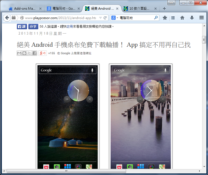Image resolution: width=208 pixels, height=175 pixels.
Task: Reload the page with refresh icon
Action: click(105, 18)
